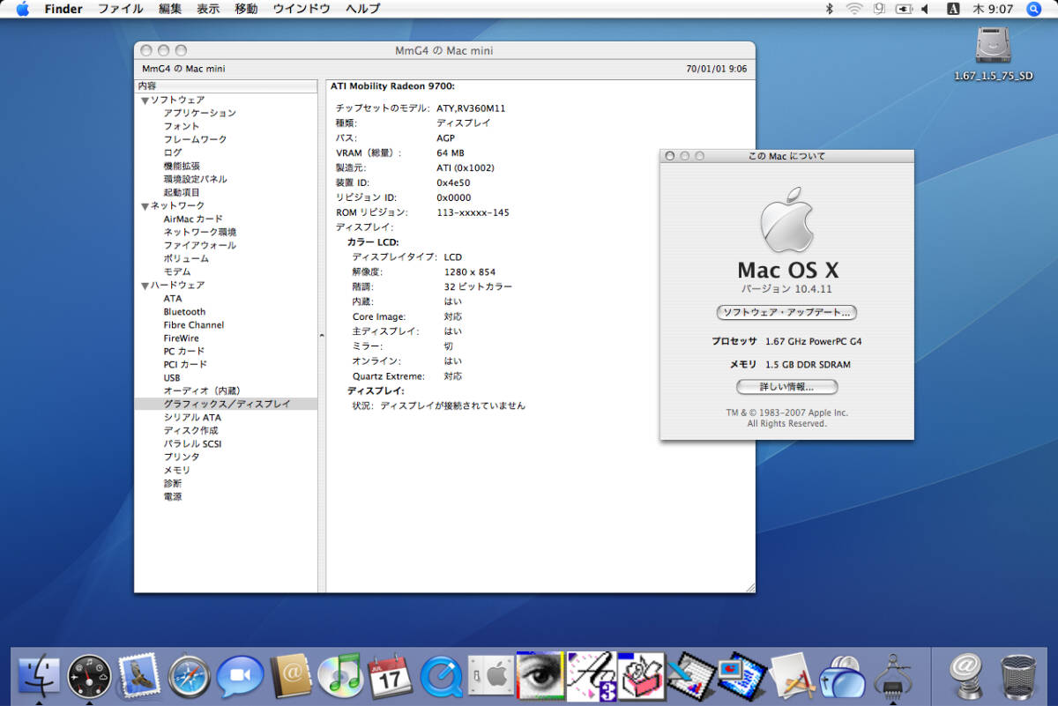Open Finder from the Dock
1058x706 pixels.
coord(40,676)
